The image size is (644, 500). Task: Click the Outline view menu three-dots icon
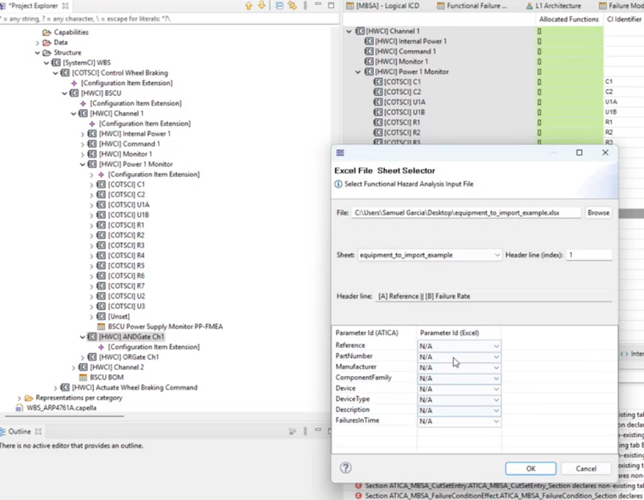click(x=305, y=431)
